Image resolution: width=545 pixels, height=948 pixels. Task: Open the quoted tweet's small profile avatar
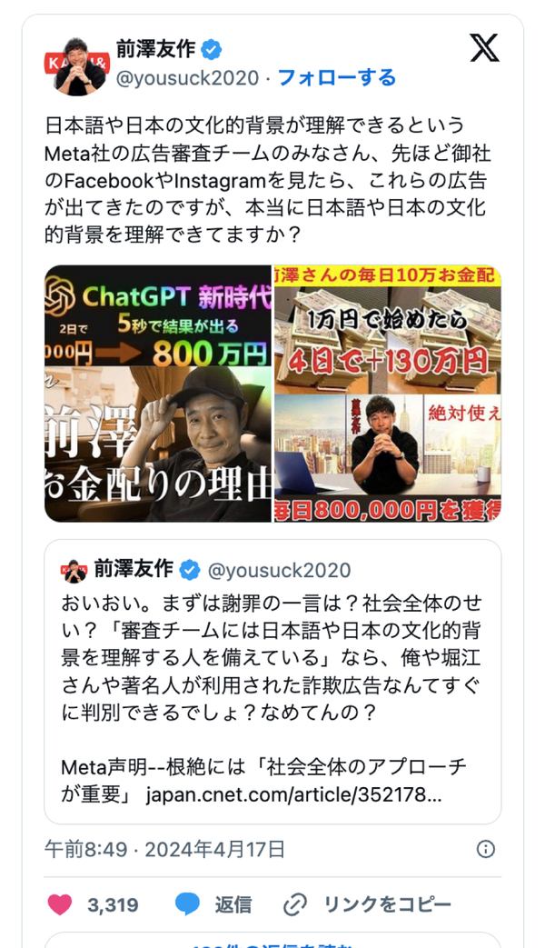[x=74, y=571]
